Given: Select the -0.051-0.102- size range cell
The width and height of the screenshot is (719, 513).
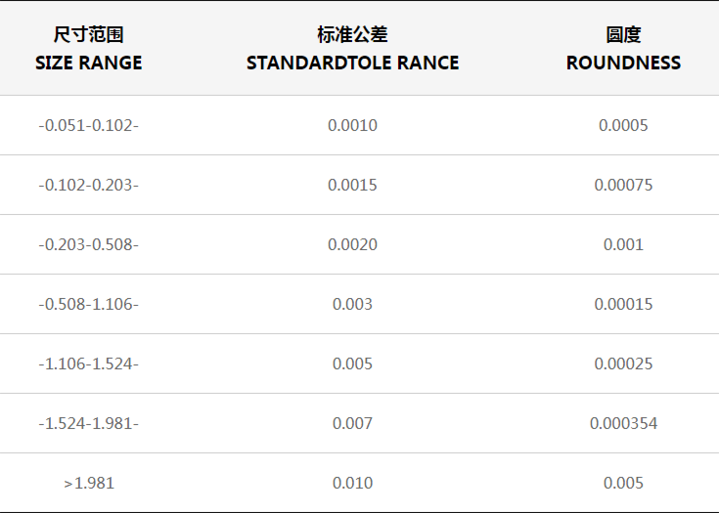Looking at the screenshot, I should (x=88, y=125).
